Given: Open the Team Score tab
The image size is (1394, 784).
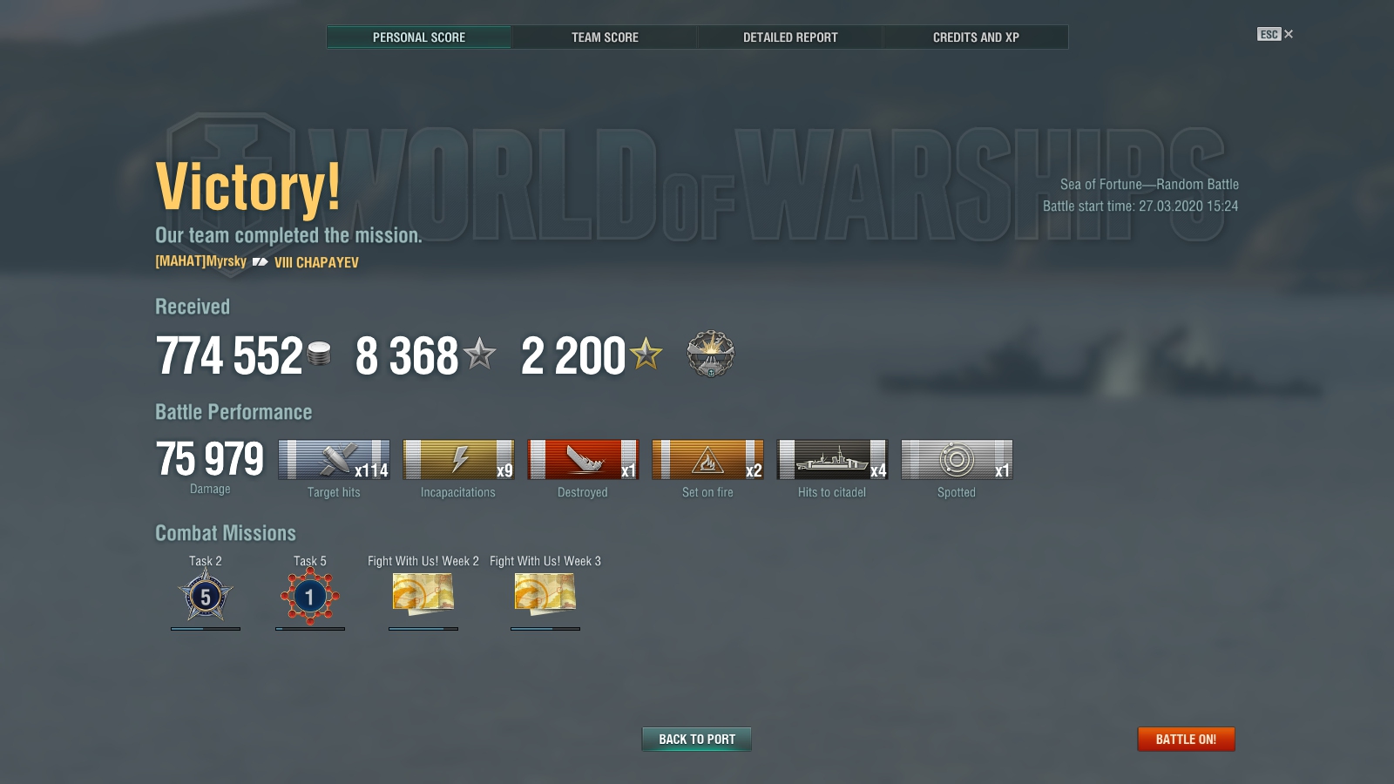Looking at the screenshot, I should (605, 37).
